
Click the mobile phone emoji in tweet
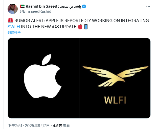[86, 27]
